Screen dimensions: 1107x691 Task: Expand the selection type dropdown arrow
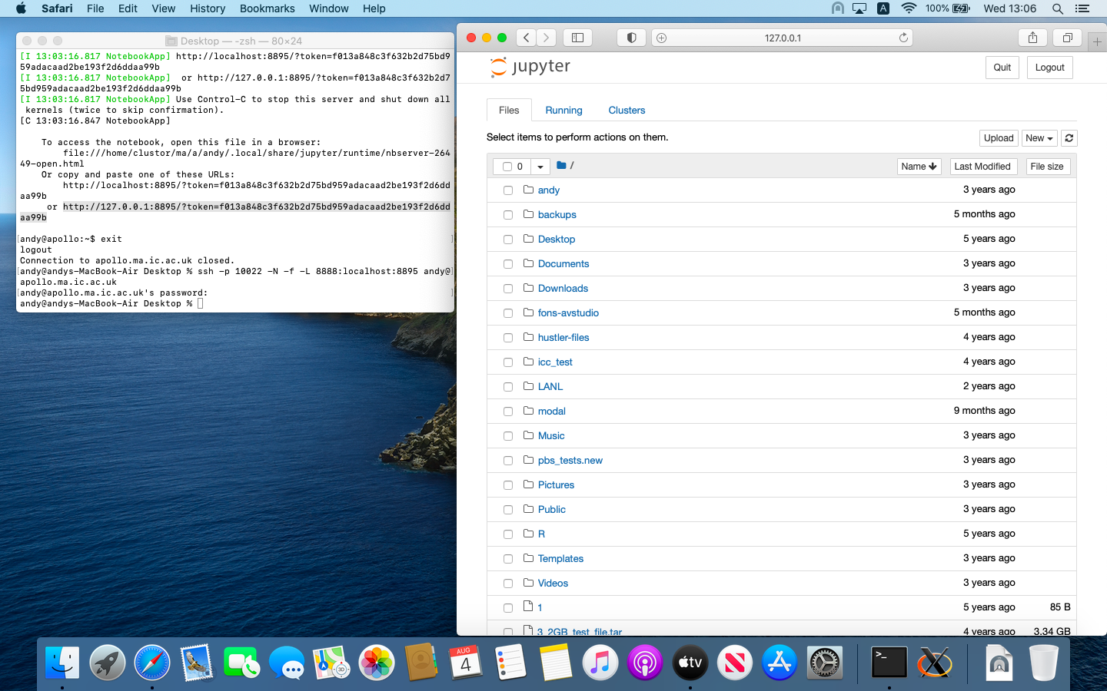point(540,167)
